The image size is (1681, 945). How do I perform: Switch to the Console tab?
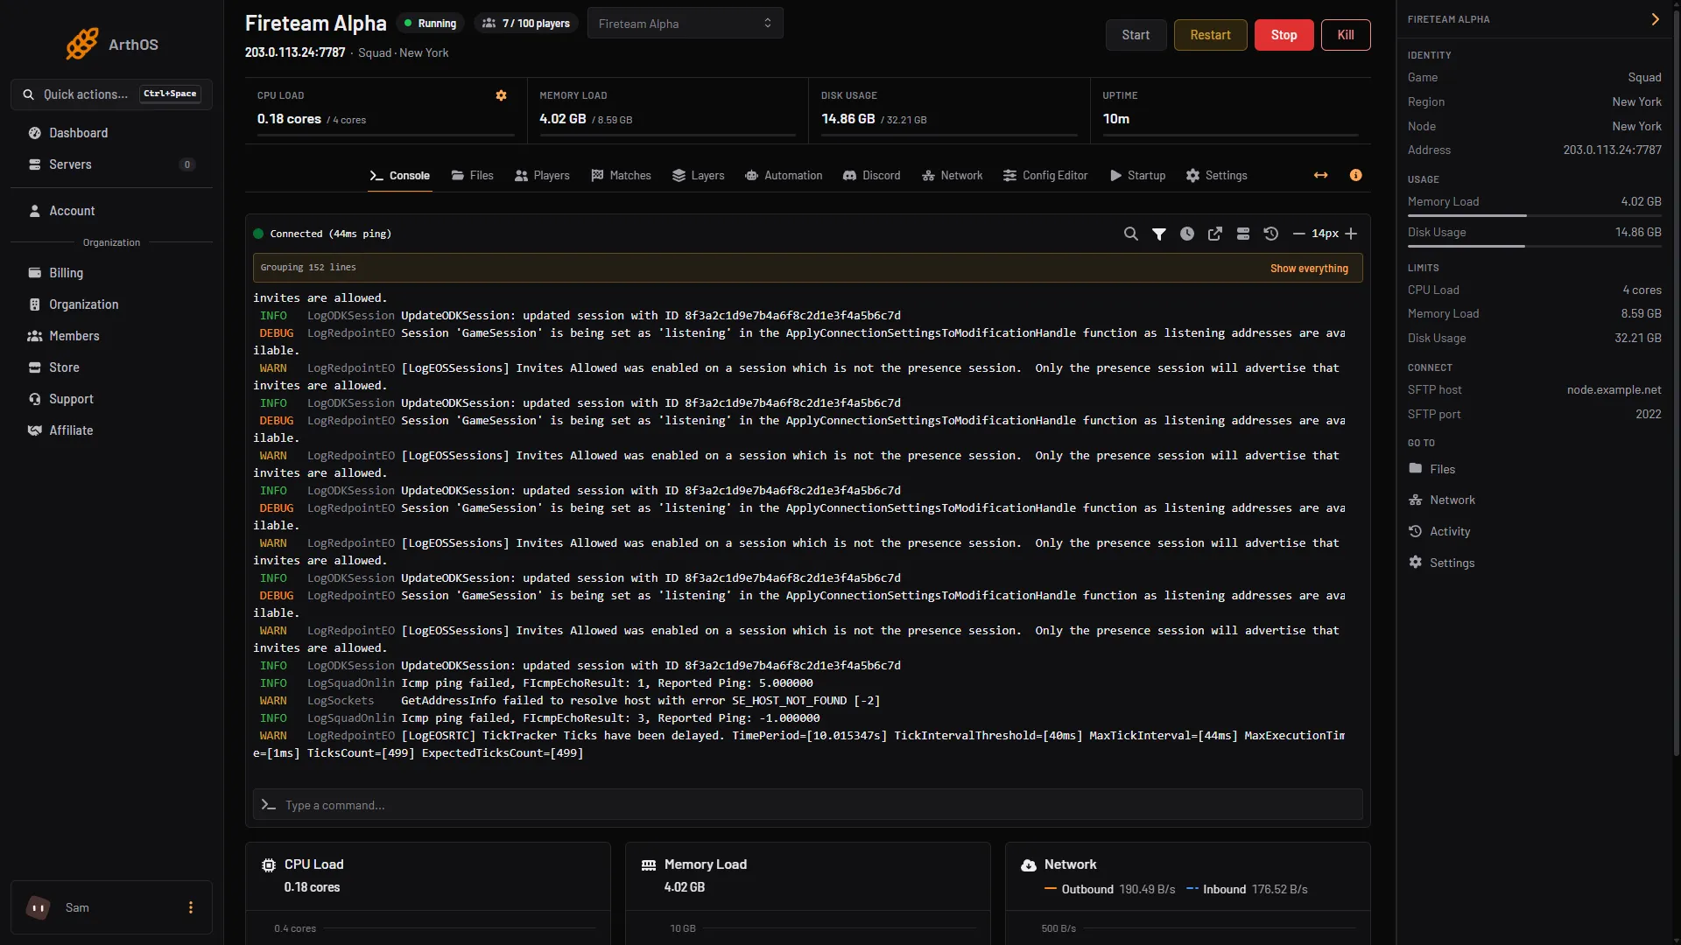(400, 176)
